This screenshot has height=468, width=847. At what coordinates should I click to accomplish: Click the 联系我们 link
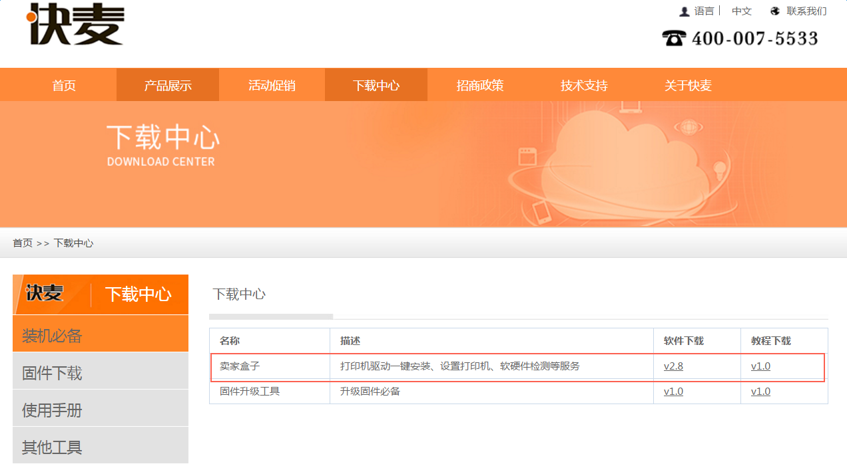806,11
